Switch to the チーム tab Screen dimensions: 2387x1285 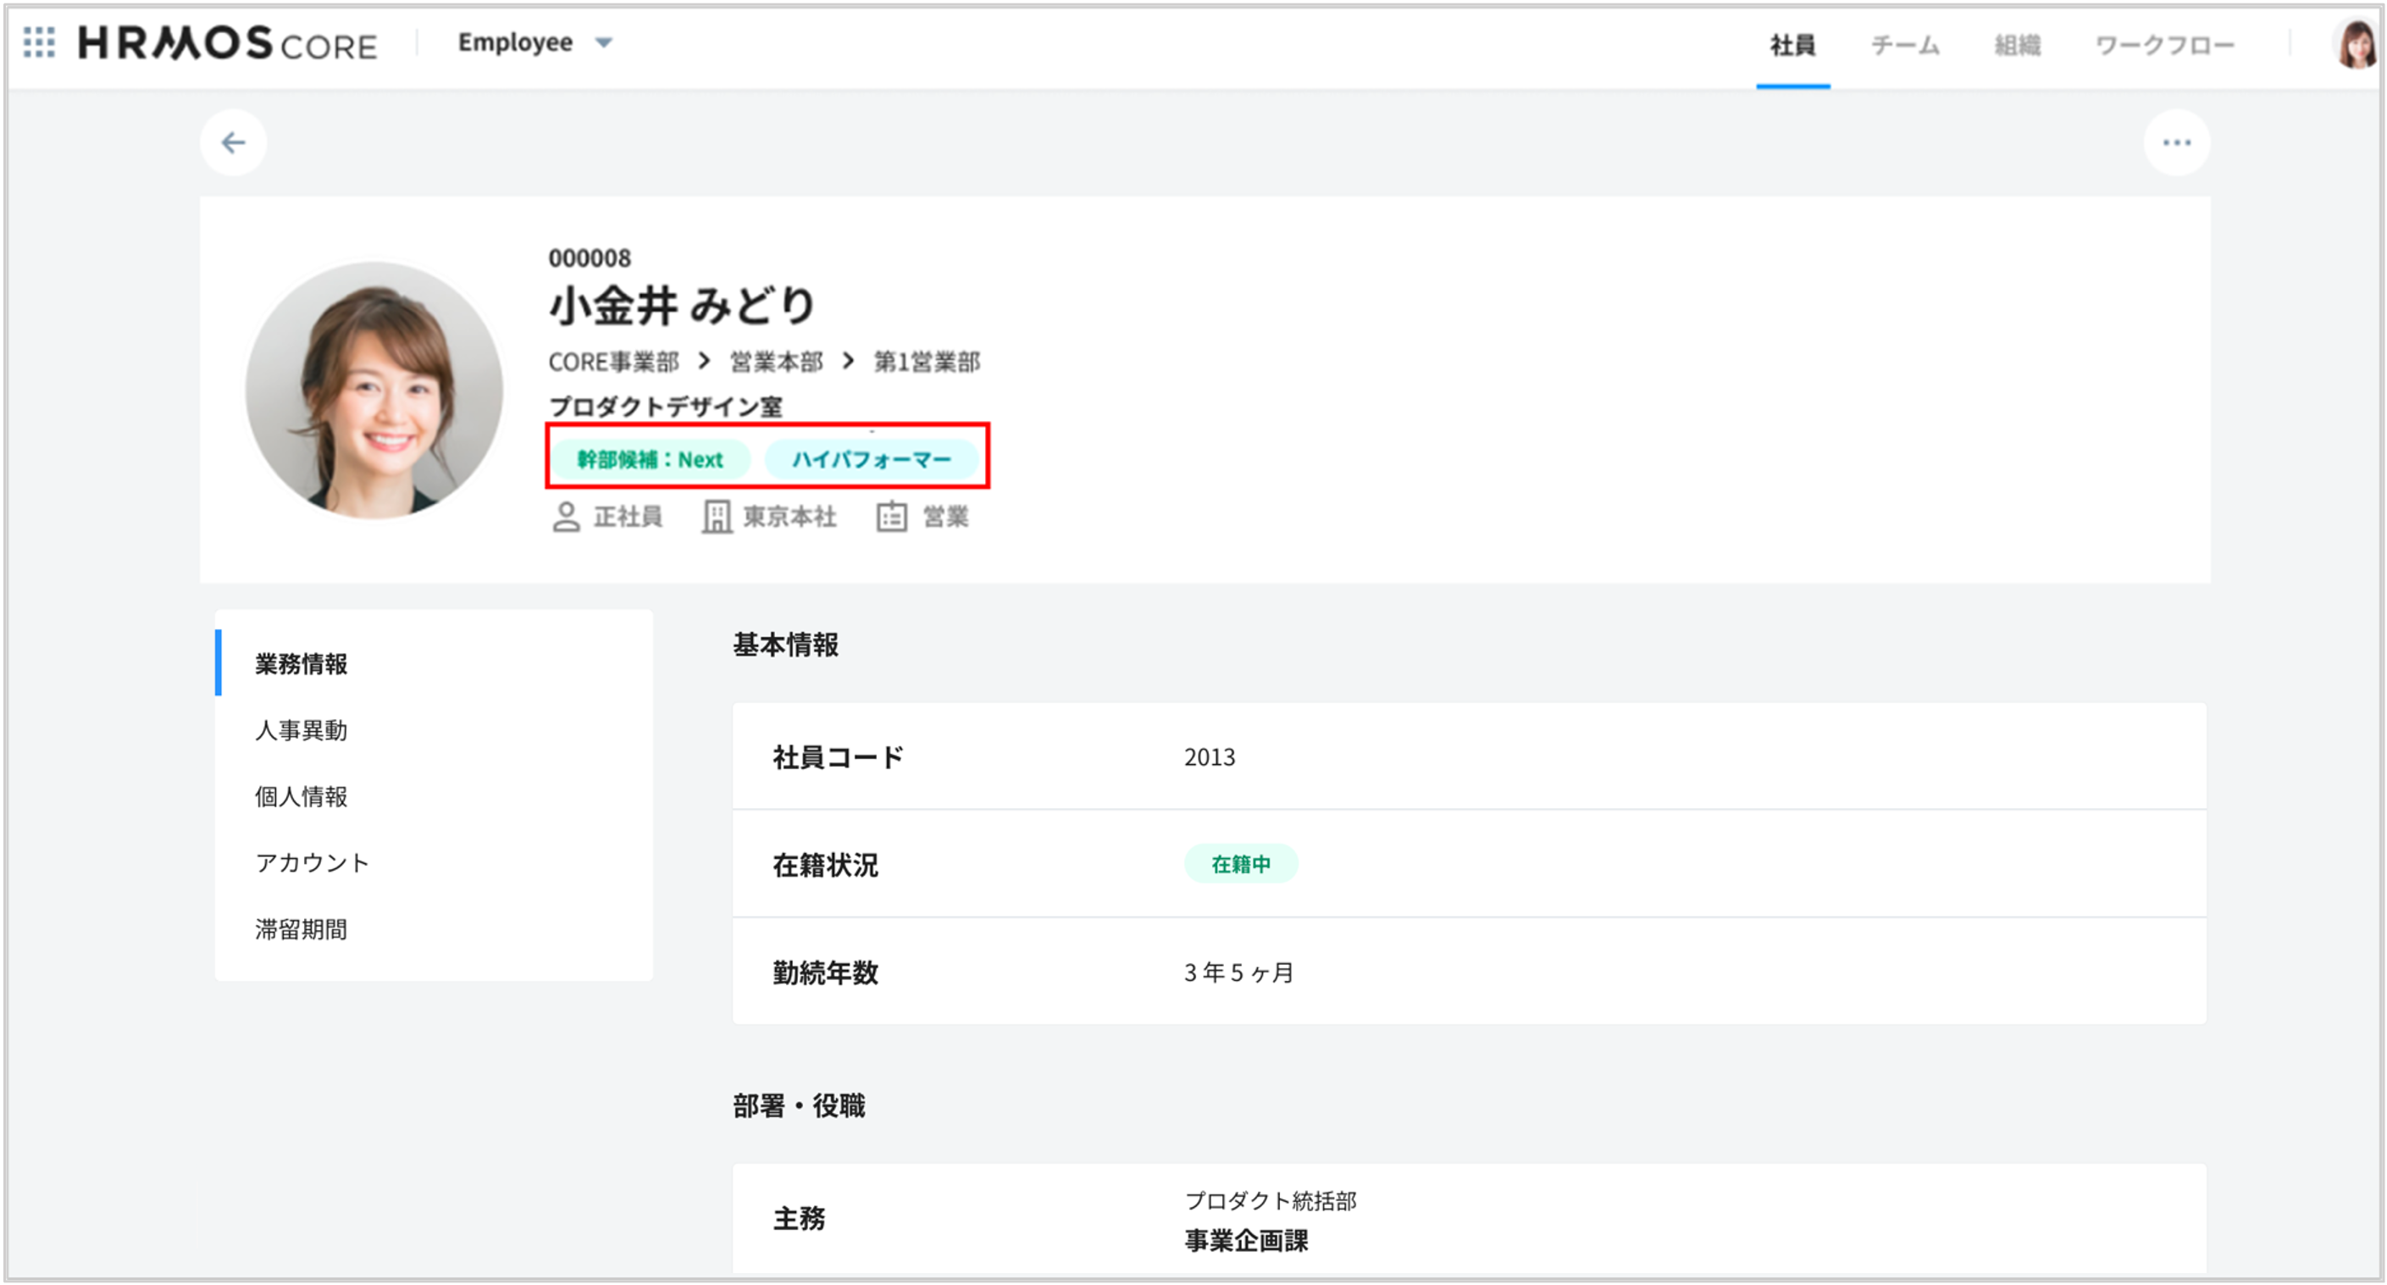(1904, 46)
